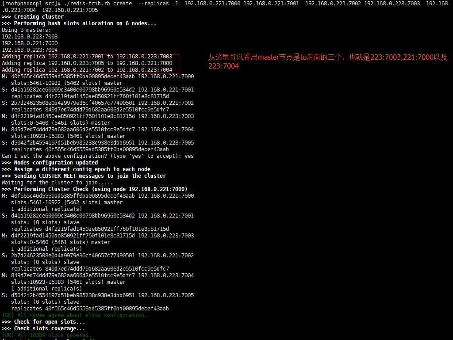Select the wrapped line ending 192.168.0.223:7005

[x=50, y=10]
